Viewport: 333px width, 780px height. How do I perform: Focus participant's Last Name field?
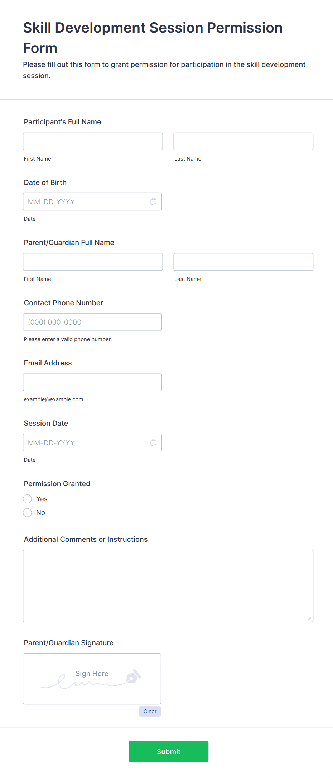243,142
